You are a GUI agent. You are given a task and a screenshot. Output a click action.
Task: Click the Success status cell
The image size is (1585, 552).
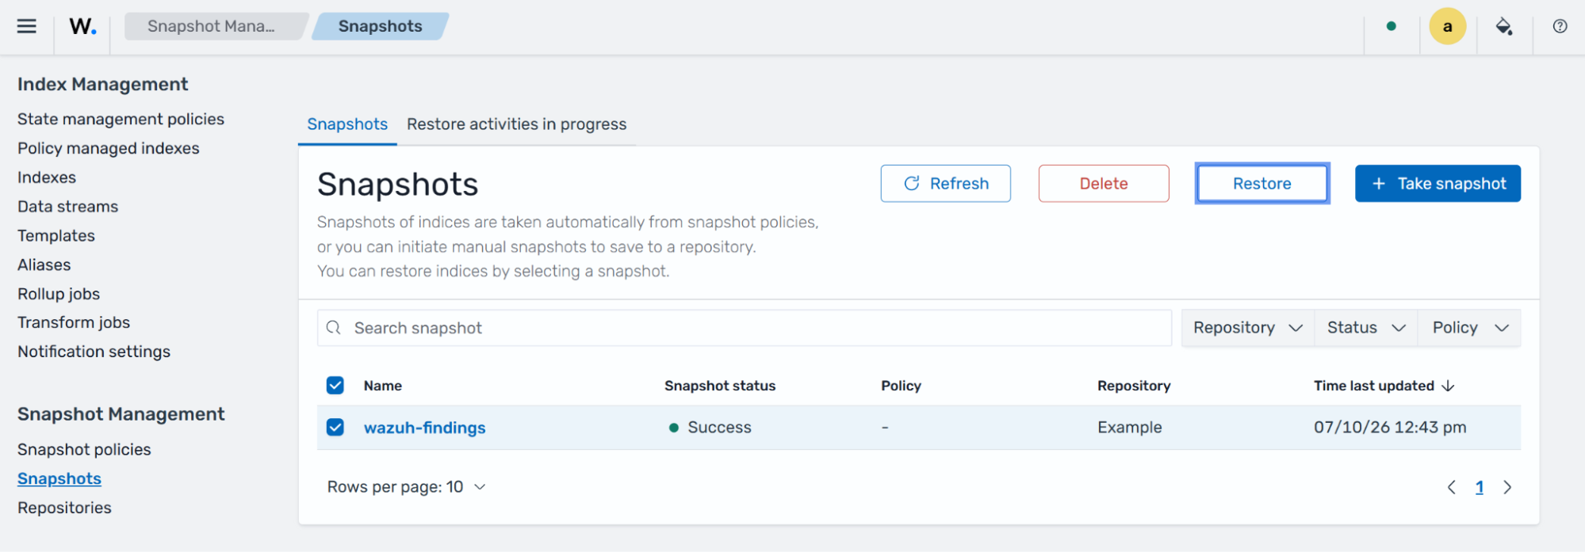point(710,428)
